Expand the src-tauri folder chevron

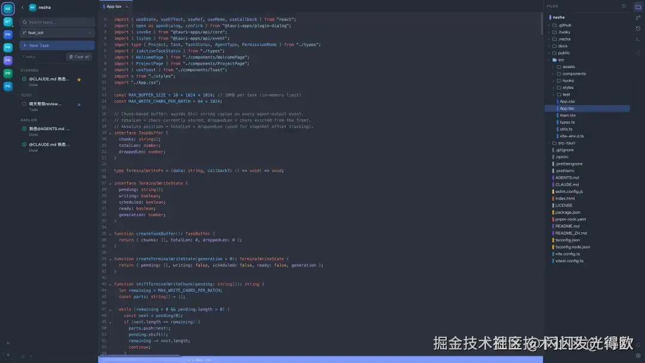(x=549, y=143)
